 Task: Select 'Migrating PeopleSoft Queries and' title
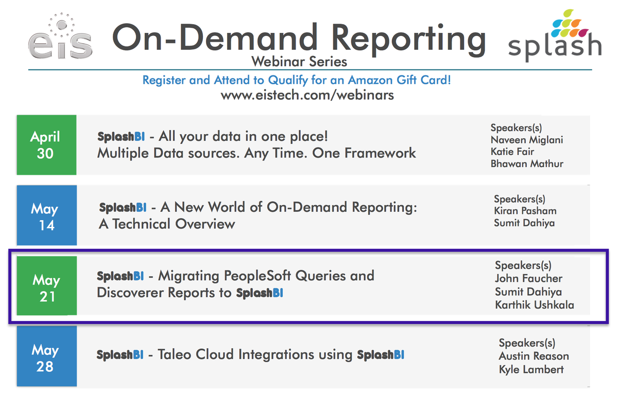point(266,276)
